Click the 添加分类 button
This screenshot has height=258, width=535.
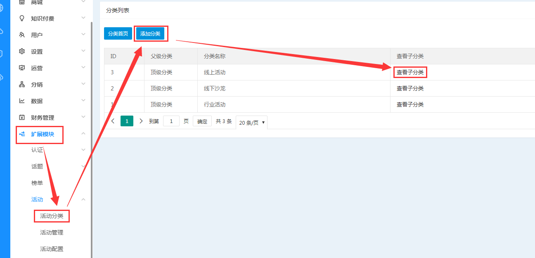(x=150, y=34)
